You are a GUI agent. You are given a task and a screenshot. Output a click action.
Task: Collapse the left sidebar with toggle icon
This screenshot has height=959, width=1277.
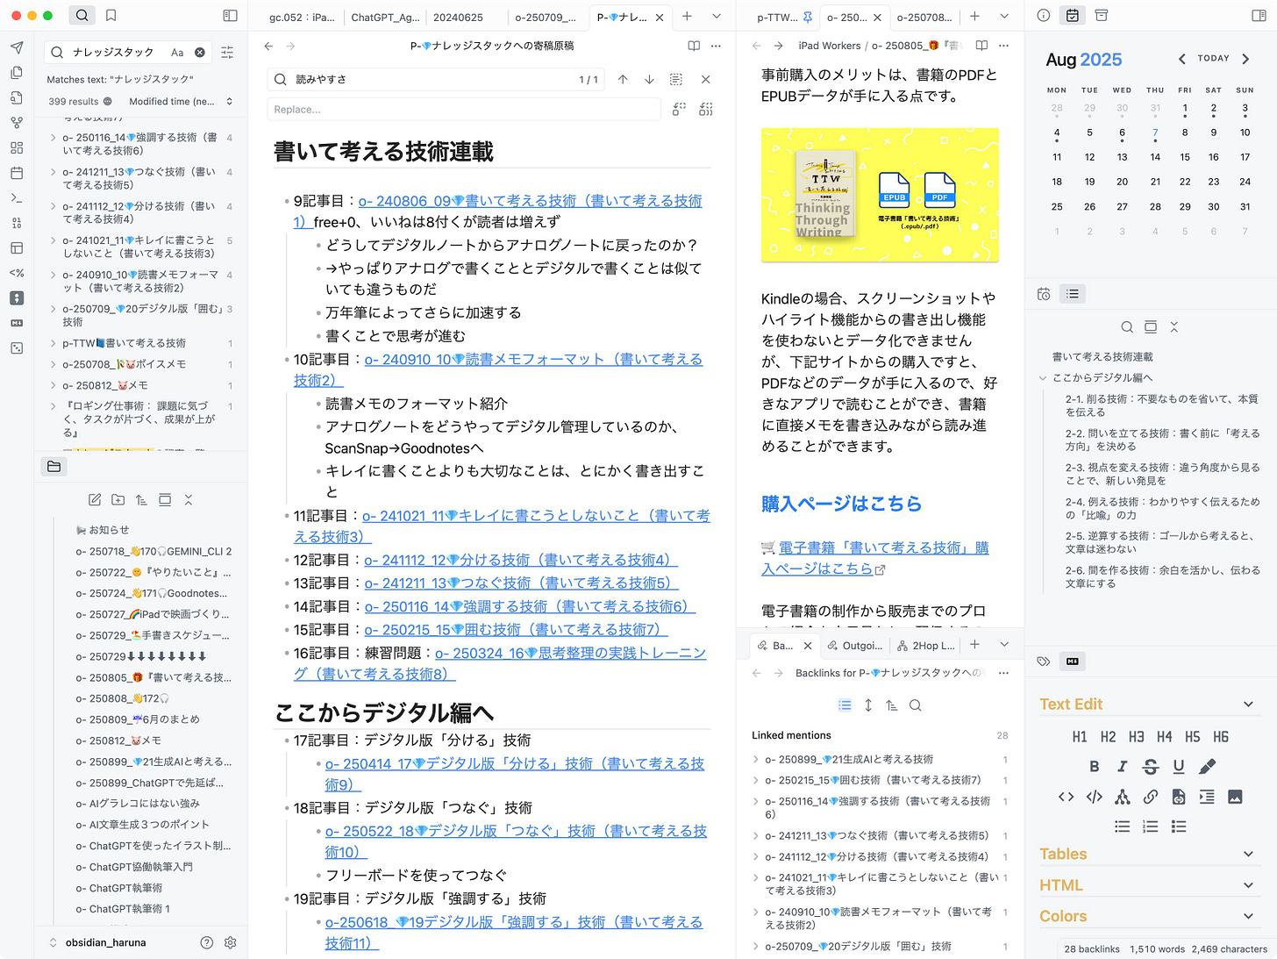(x=230, y=16)
